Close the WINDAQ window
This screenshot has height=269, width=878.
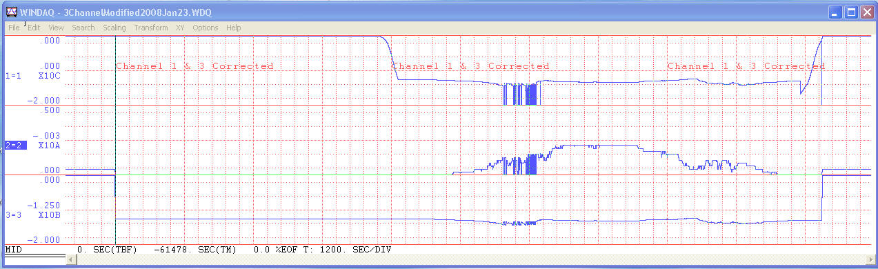866,12
